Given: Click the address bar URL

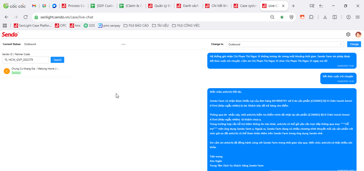Looking at the screenshot, I should (67, 17).
